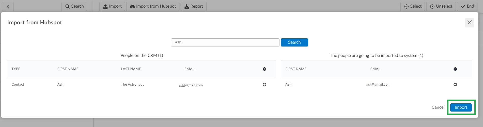Click Cancel in the dialog
This screenshot has width=483, height=127.
click(438, 107)
